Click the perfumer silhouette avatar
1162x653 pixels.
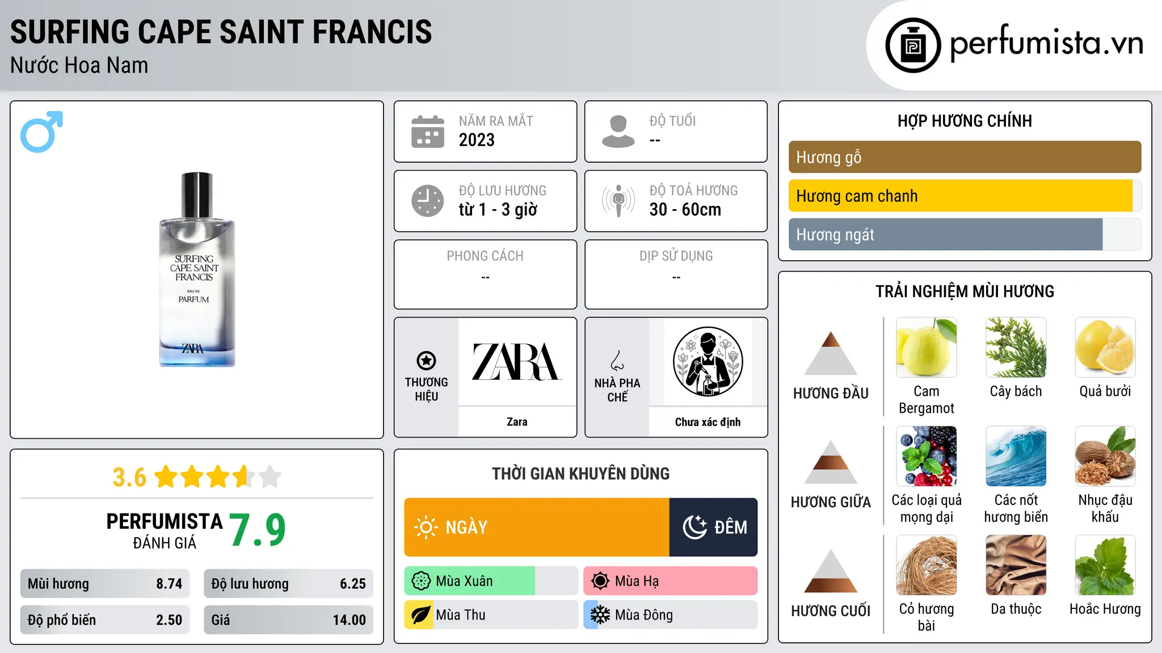click(708, 362)
